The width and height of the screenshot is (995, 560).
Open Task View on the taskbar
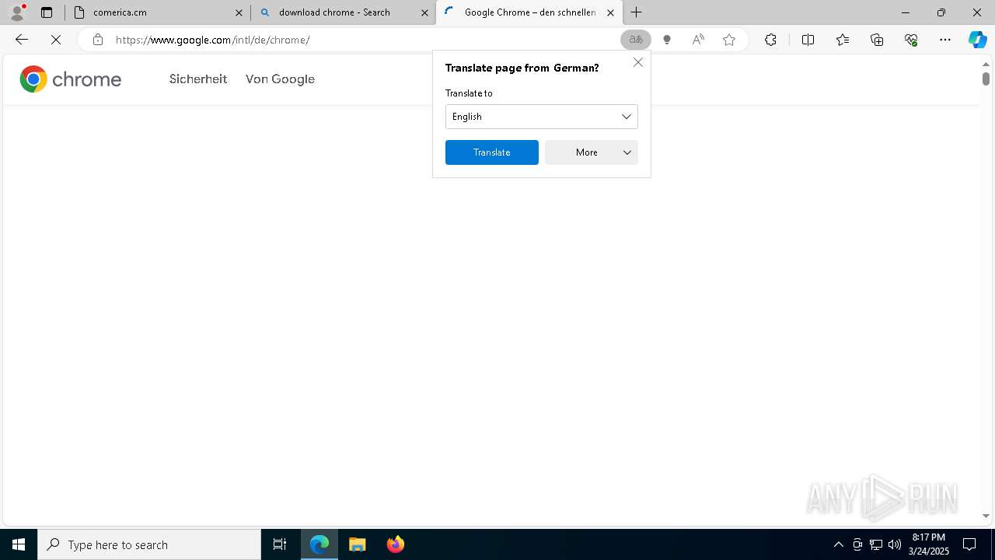tap(280, 544)
